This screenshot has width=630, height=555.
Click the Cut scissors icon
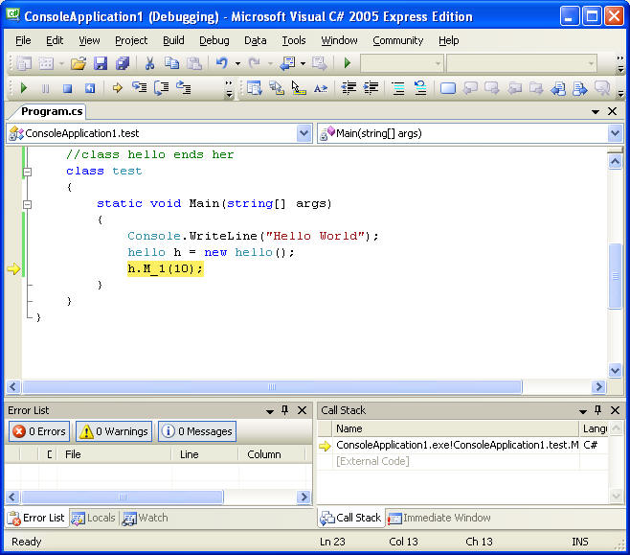(x=149, y=63)
